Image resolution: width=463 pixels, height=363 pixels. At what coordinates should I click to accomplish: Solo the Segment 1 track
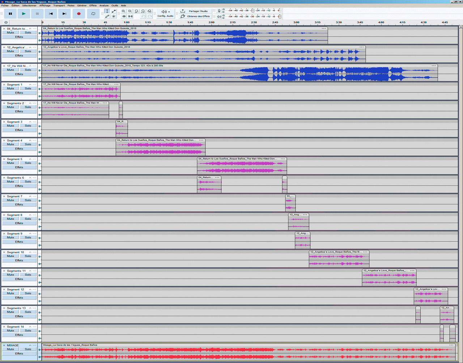coord(28,88)
